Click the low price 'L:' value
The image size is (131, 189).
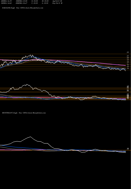coord(45,3)
